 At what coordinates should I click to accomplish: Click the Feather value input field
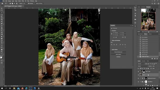pyautogui.click(x=25, y=3)
